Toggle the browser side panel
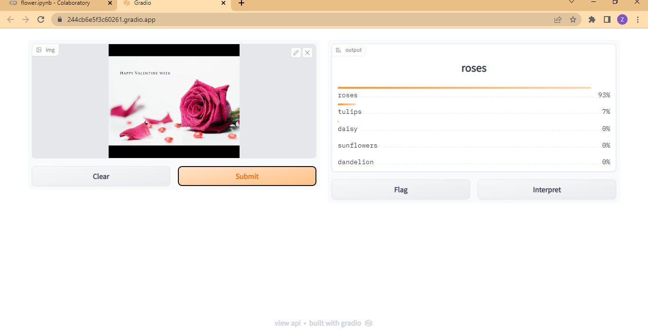648x335 pixels. pyautogui.click(x=607, y=19)
